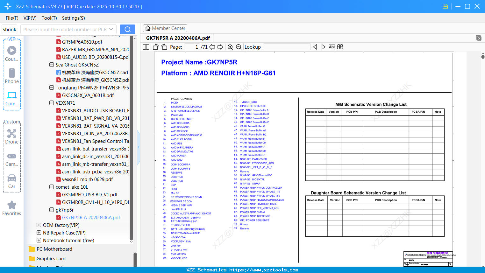Screen dimensions: 485x273
Task: Collapse the comet lake 10L node
Action: point(52,187)
